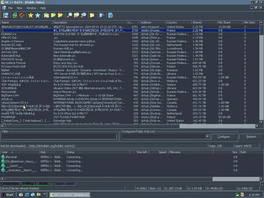Screen dimensions: 264x198
Task: Click the fourth quick launch icon (magnifier folder)
Action: point(39,195)
